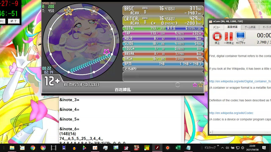Click the &inote_6= line in the text editor

69,129
